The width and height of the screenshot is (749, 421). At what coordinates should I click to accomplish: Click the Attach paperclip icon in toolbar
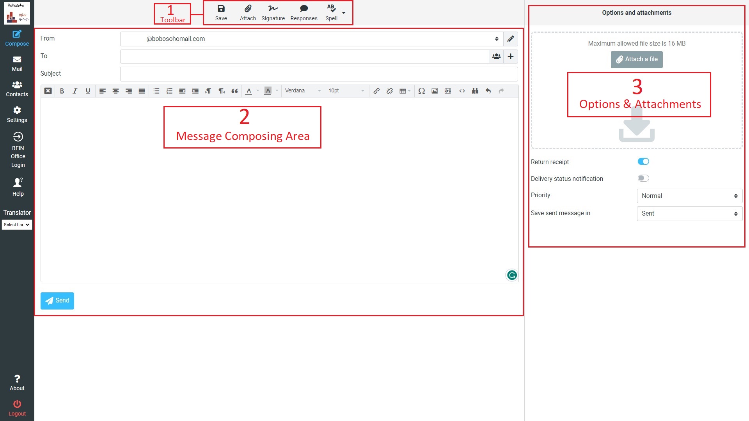click(248, 12)
